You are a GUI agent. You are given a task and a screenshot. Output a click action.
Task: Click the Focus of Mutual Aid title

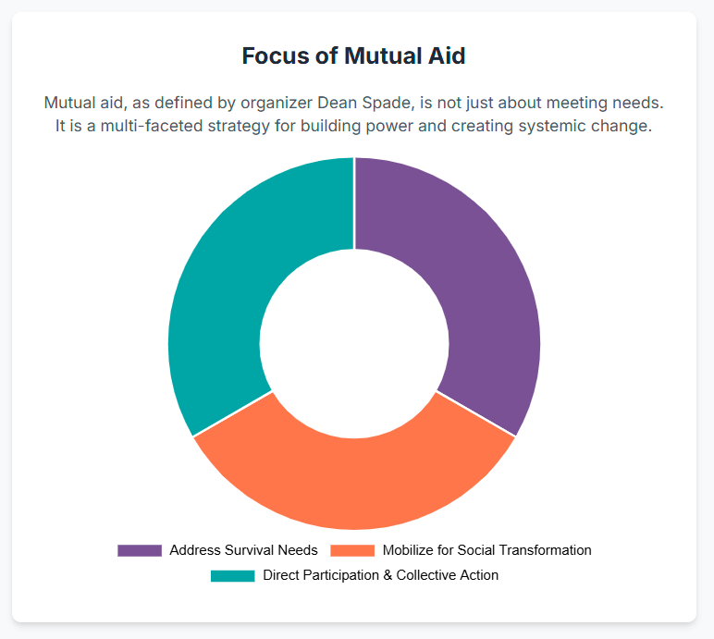[x=354, y=55]
